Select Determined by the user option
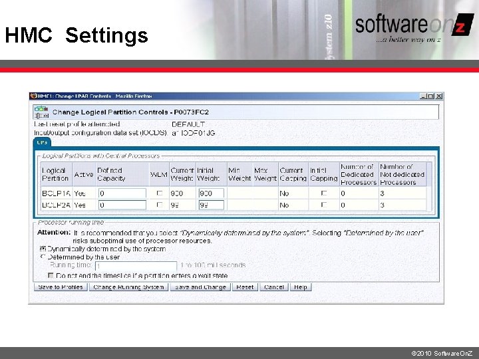 [x=43, y=257]
